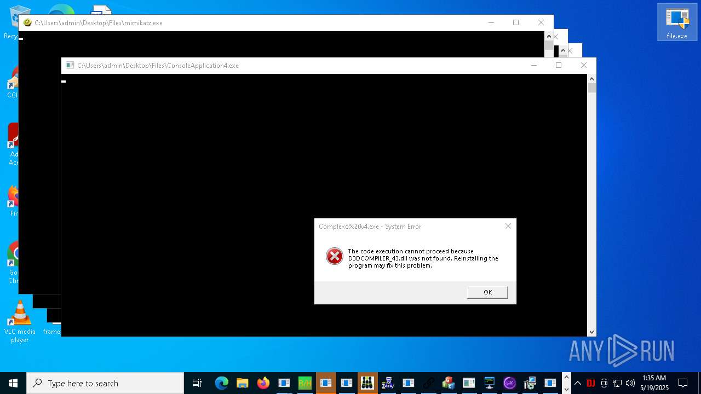Click the D3DCOMPILER_43.dll error message text

(423, 258)
